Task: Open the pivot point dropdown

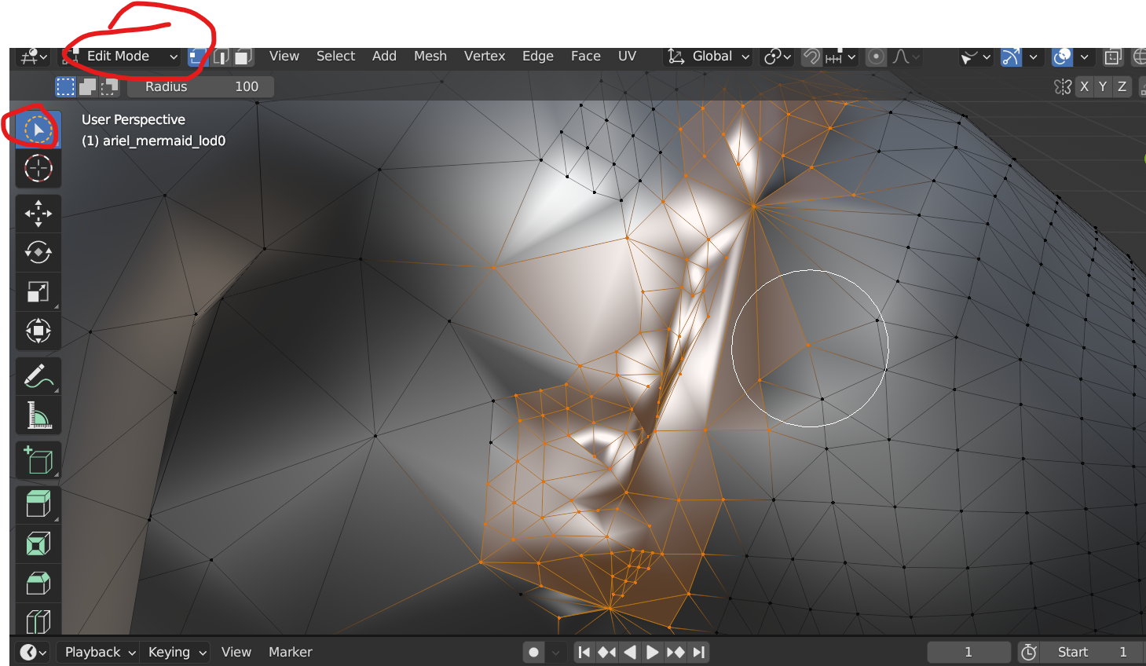Action: pos(778,57)
